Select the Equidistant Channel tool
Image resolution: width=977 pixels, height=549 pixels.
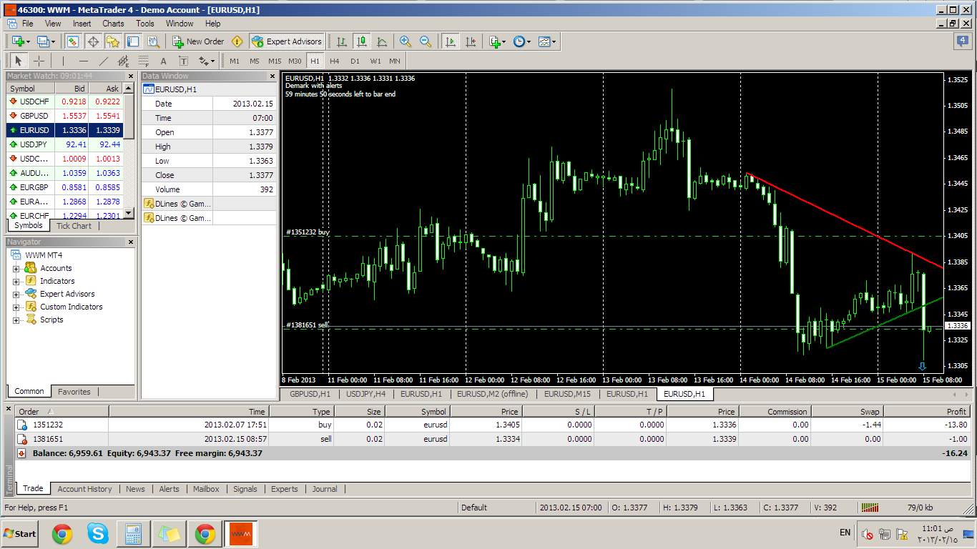click(x=123, y=61)
